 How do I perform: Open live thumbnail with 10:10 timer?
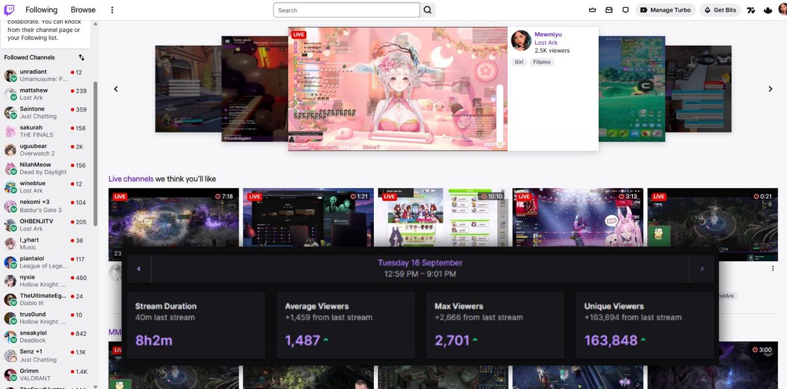coord(442,217)
